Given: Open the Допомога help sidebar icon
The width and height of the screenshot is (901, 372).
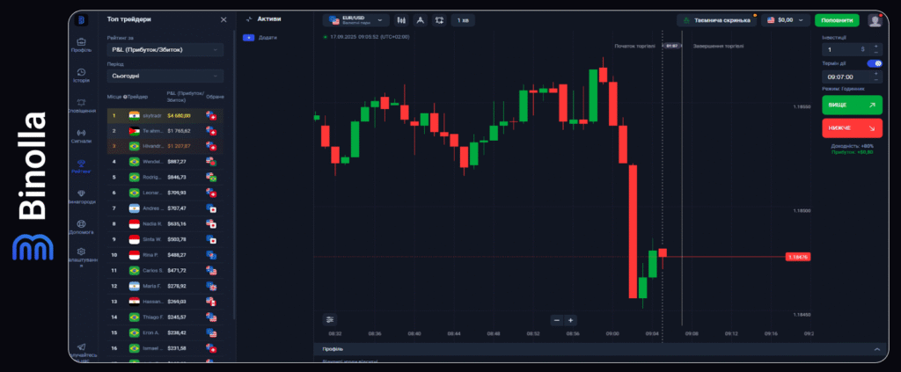Looking at the screenshot, I should (81, 224).
